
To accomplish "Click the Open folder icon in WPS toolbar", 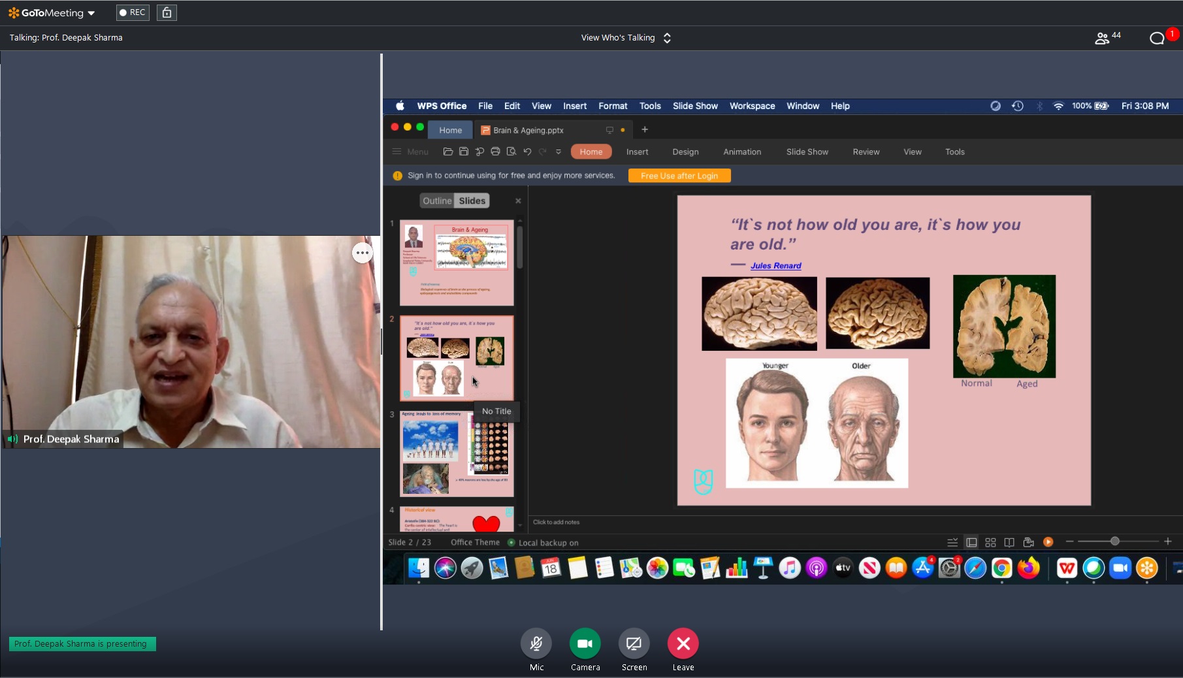I will pos(448,152).
